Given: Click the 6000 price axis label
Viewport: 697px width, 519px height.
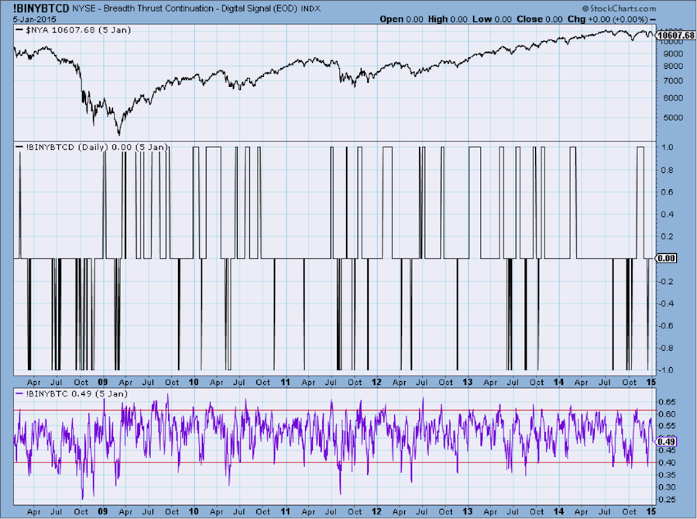Looking at the screenshot, I should click(672, 98).
